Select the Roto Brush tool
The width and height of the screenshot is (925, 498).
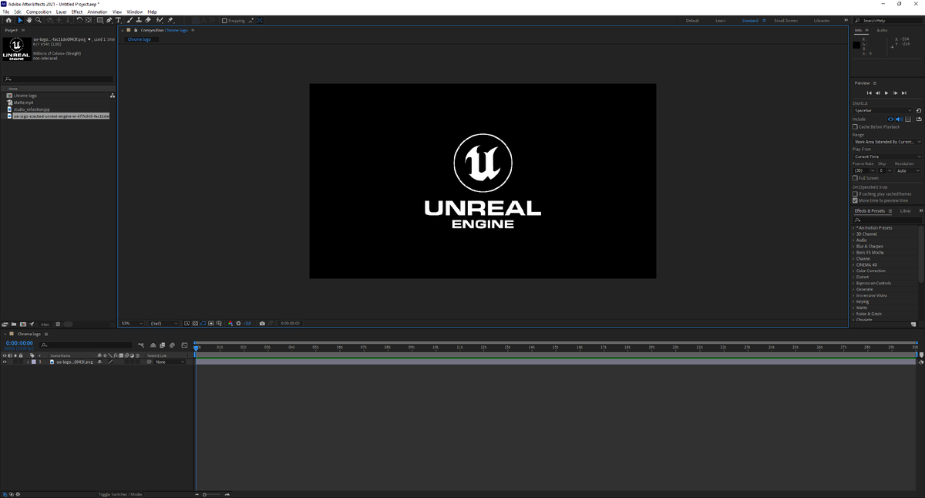(x=160, y=20)
